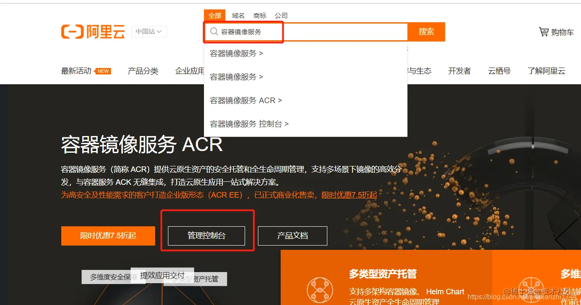The height and width of the screenshot is (305, 581).
Task: Click the 管理控制台 button
Action: (207, 236)
